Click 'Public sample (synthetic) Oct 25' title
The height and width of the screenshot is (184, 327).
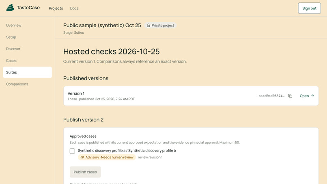[x=102, y=25]
